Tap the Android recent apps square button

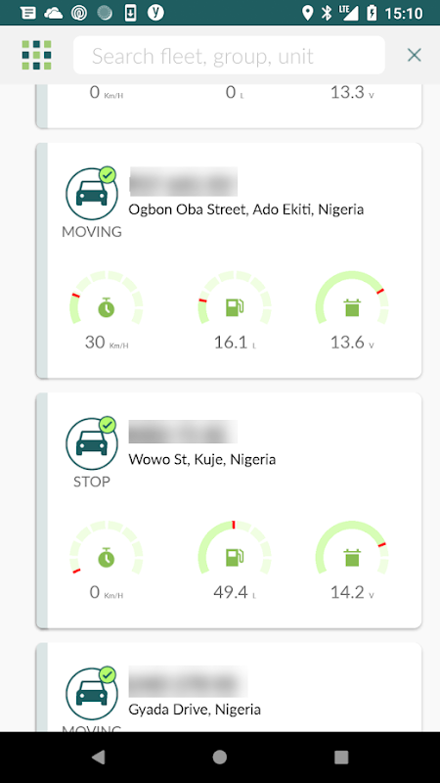341,758
